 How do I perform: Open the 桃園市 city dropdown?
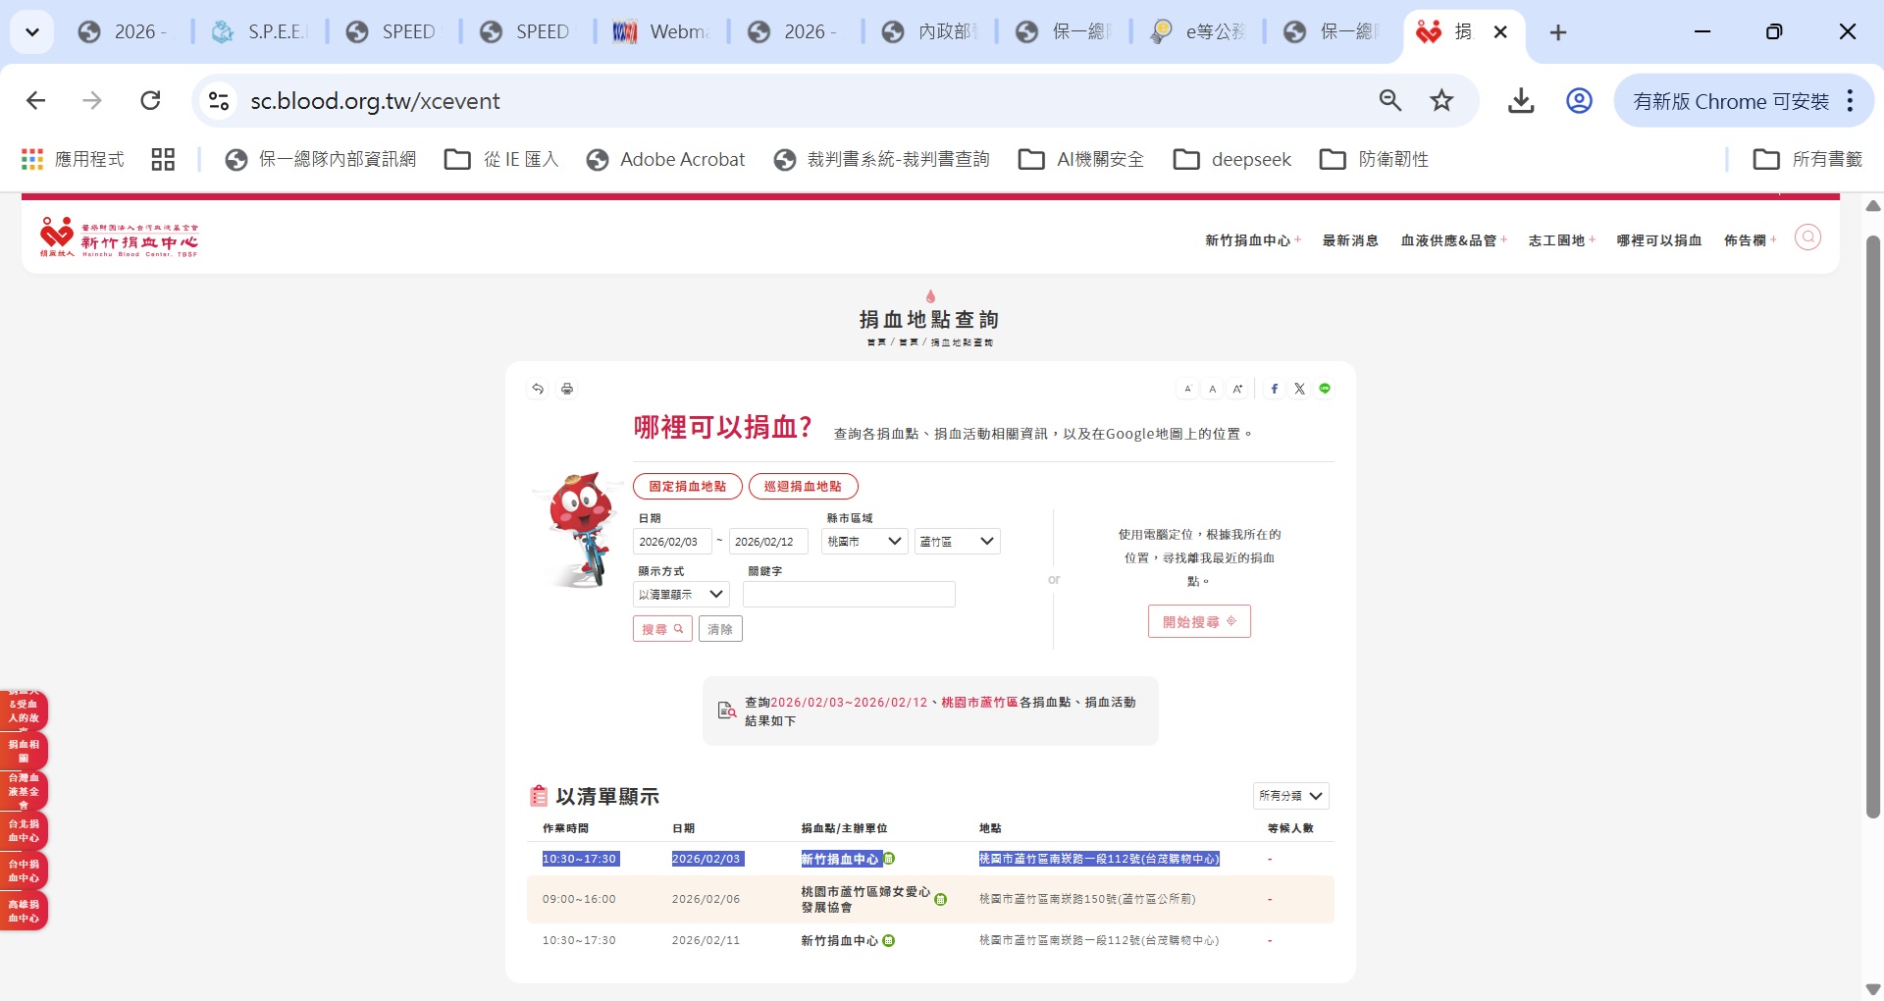coord(863,542)
